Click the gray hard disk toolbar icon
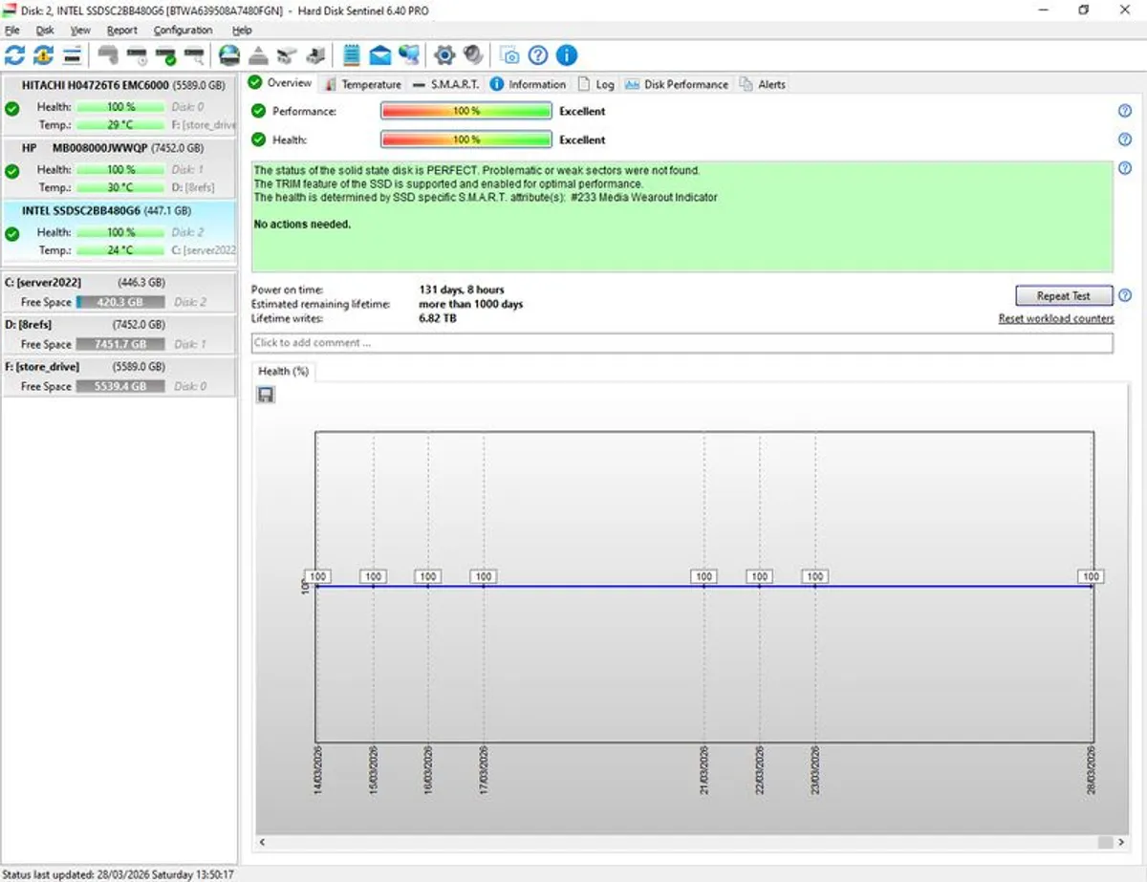The height and width of the screenshot is (882, 1147). [108, 54]
